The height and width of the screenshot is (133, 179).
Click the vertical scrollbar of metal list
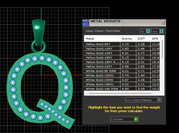pyautogui.click(x=162, y=49)
